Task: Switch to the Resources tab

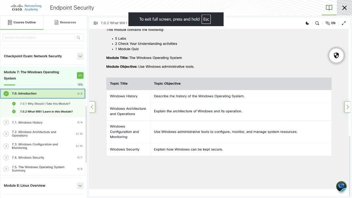Action: (65, 22)
